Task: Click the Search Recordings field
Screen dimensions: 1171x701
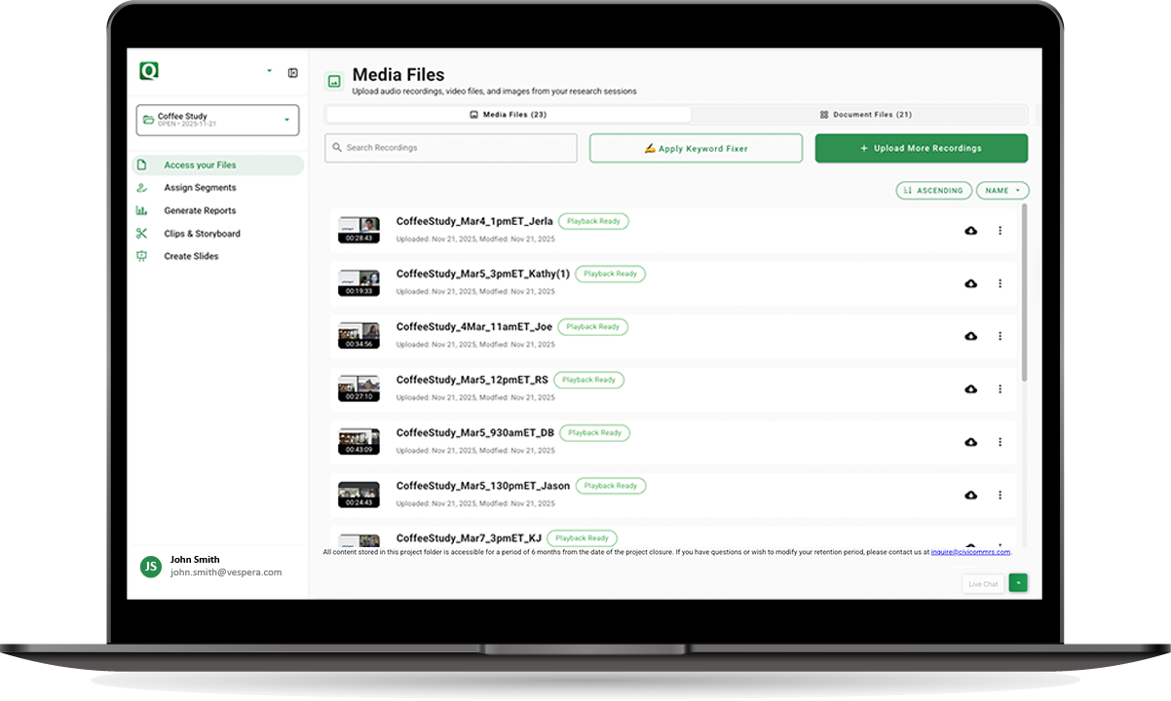Action: (451, 148)
